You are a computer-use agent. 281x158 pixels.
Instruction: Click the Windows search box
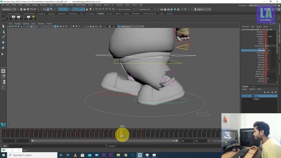tap(32, 155)
